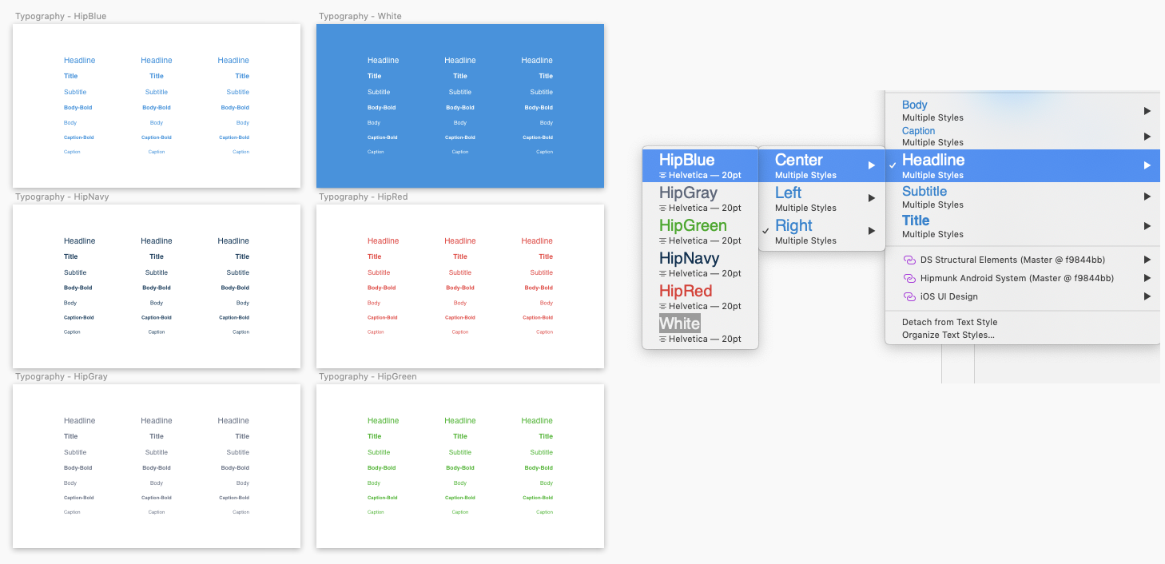Open Organize Text Styles…

click(948, 335)
